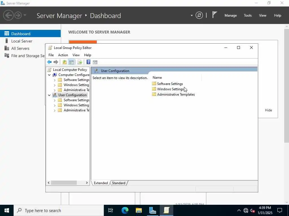Image resolution: width=289 pixels, height=216 pixels.
Task: Launch Microsoft Edge from taskbar
Action: 125,210
